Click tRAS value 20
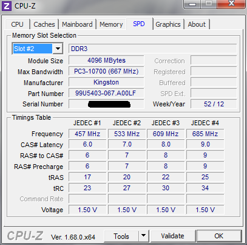This screenshot has height=245, width=247. [127, 177]
